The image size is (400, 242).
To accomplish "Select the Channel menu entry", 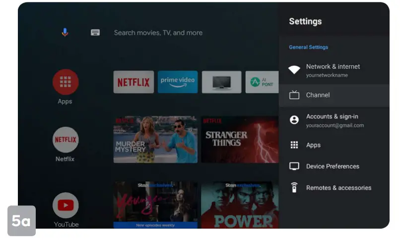I will pos(334,96).
